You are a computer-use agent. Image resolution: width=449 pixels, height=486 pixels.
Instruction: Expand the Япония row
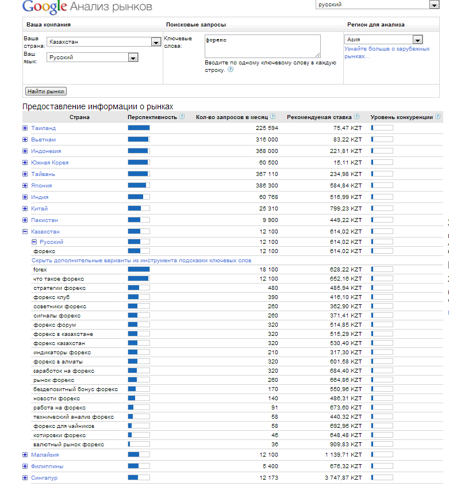pyautogui.click(x=25, y=185)
